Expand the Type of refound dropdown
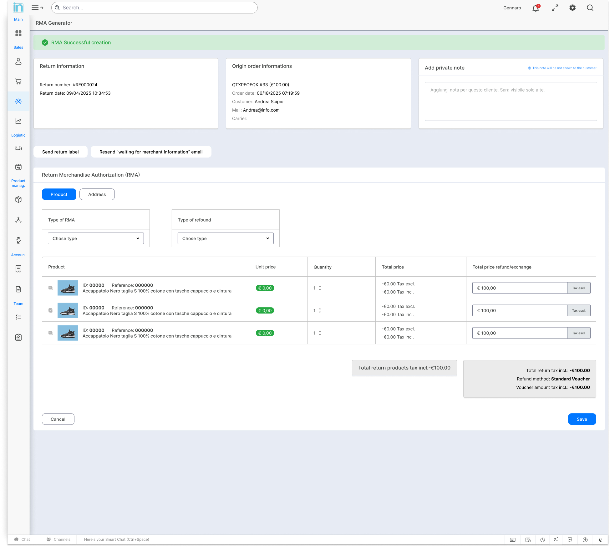Image resolution: width=610 pixels, height=547 pixels. click(226, 238)
